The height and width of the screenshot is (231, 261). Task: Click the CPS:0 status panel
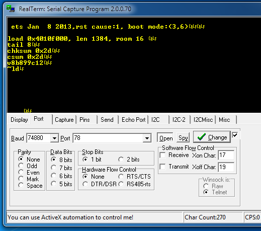252,217
